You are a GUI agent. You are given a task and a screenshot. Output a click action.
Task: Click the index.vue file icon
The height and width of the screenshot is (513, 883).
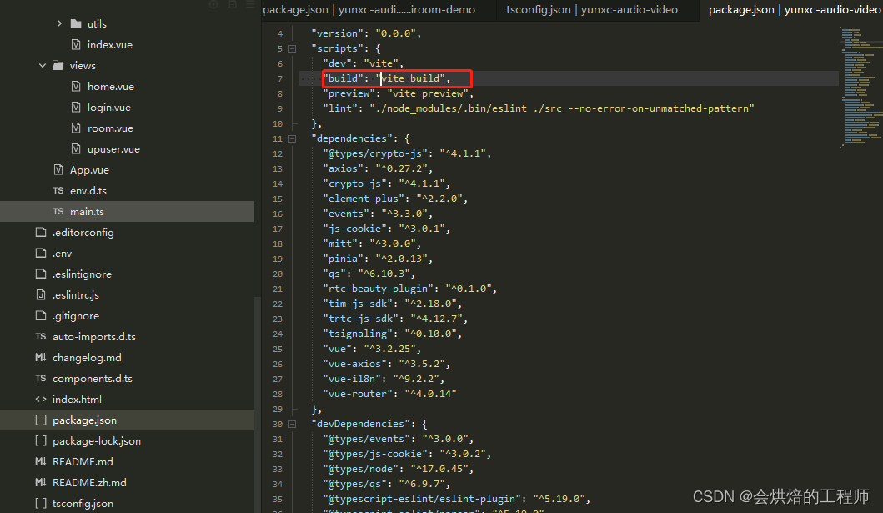coord(76,44)
